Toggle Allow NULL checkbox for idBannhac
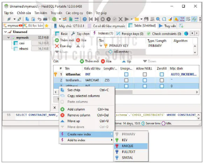Viewport: 205px width, 165px height. 144,74
